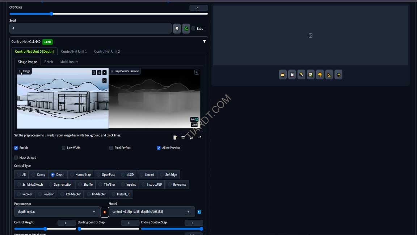Run preprocessor with the explosion icon
The width and height of the screenshot is (417, 235).
tap(105, 212)
